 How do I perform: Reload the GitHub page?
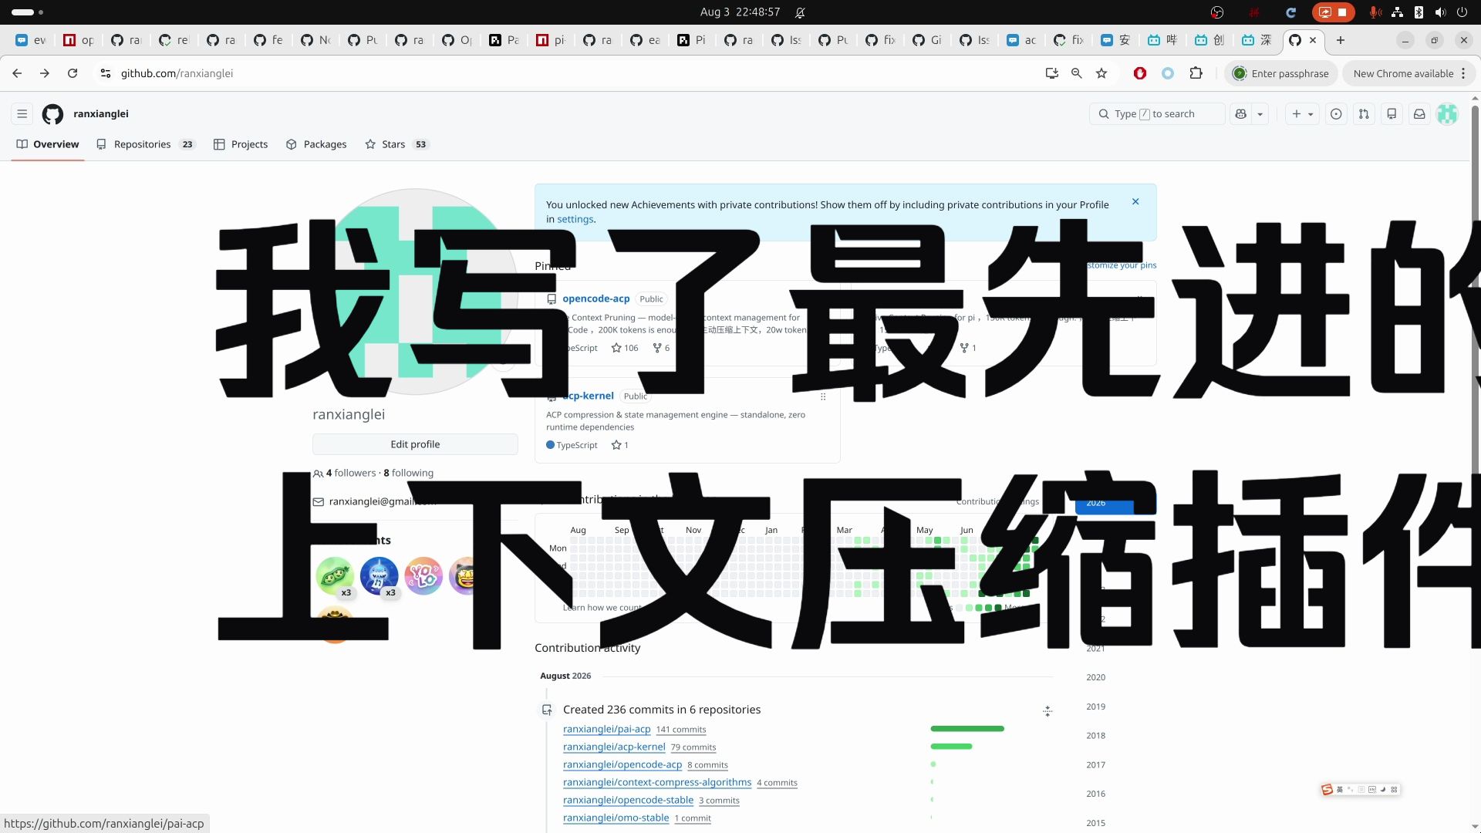73,73
